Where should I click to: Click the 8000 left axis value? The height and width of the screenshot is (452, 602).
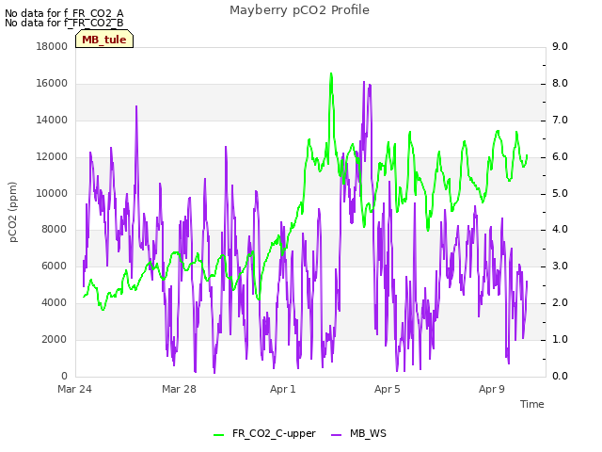coord(54,230)
